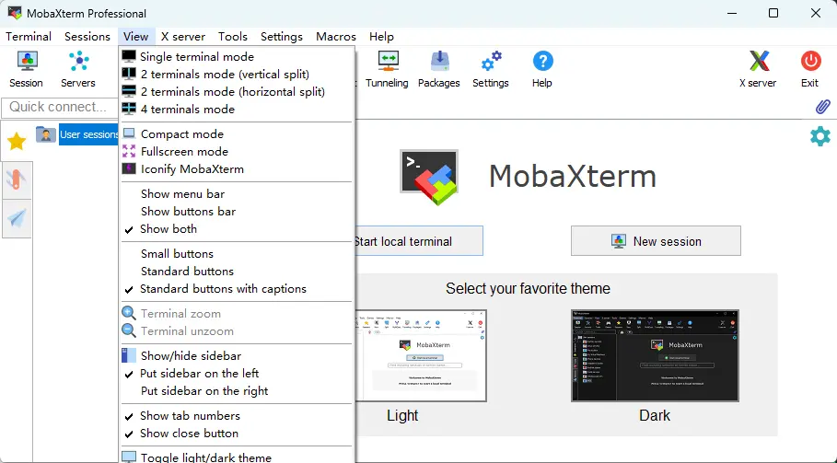Select 4 terminals mode
This screenshot has width=837, height=463.
(x=237, y=110)
